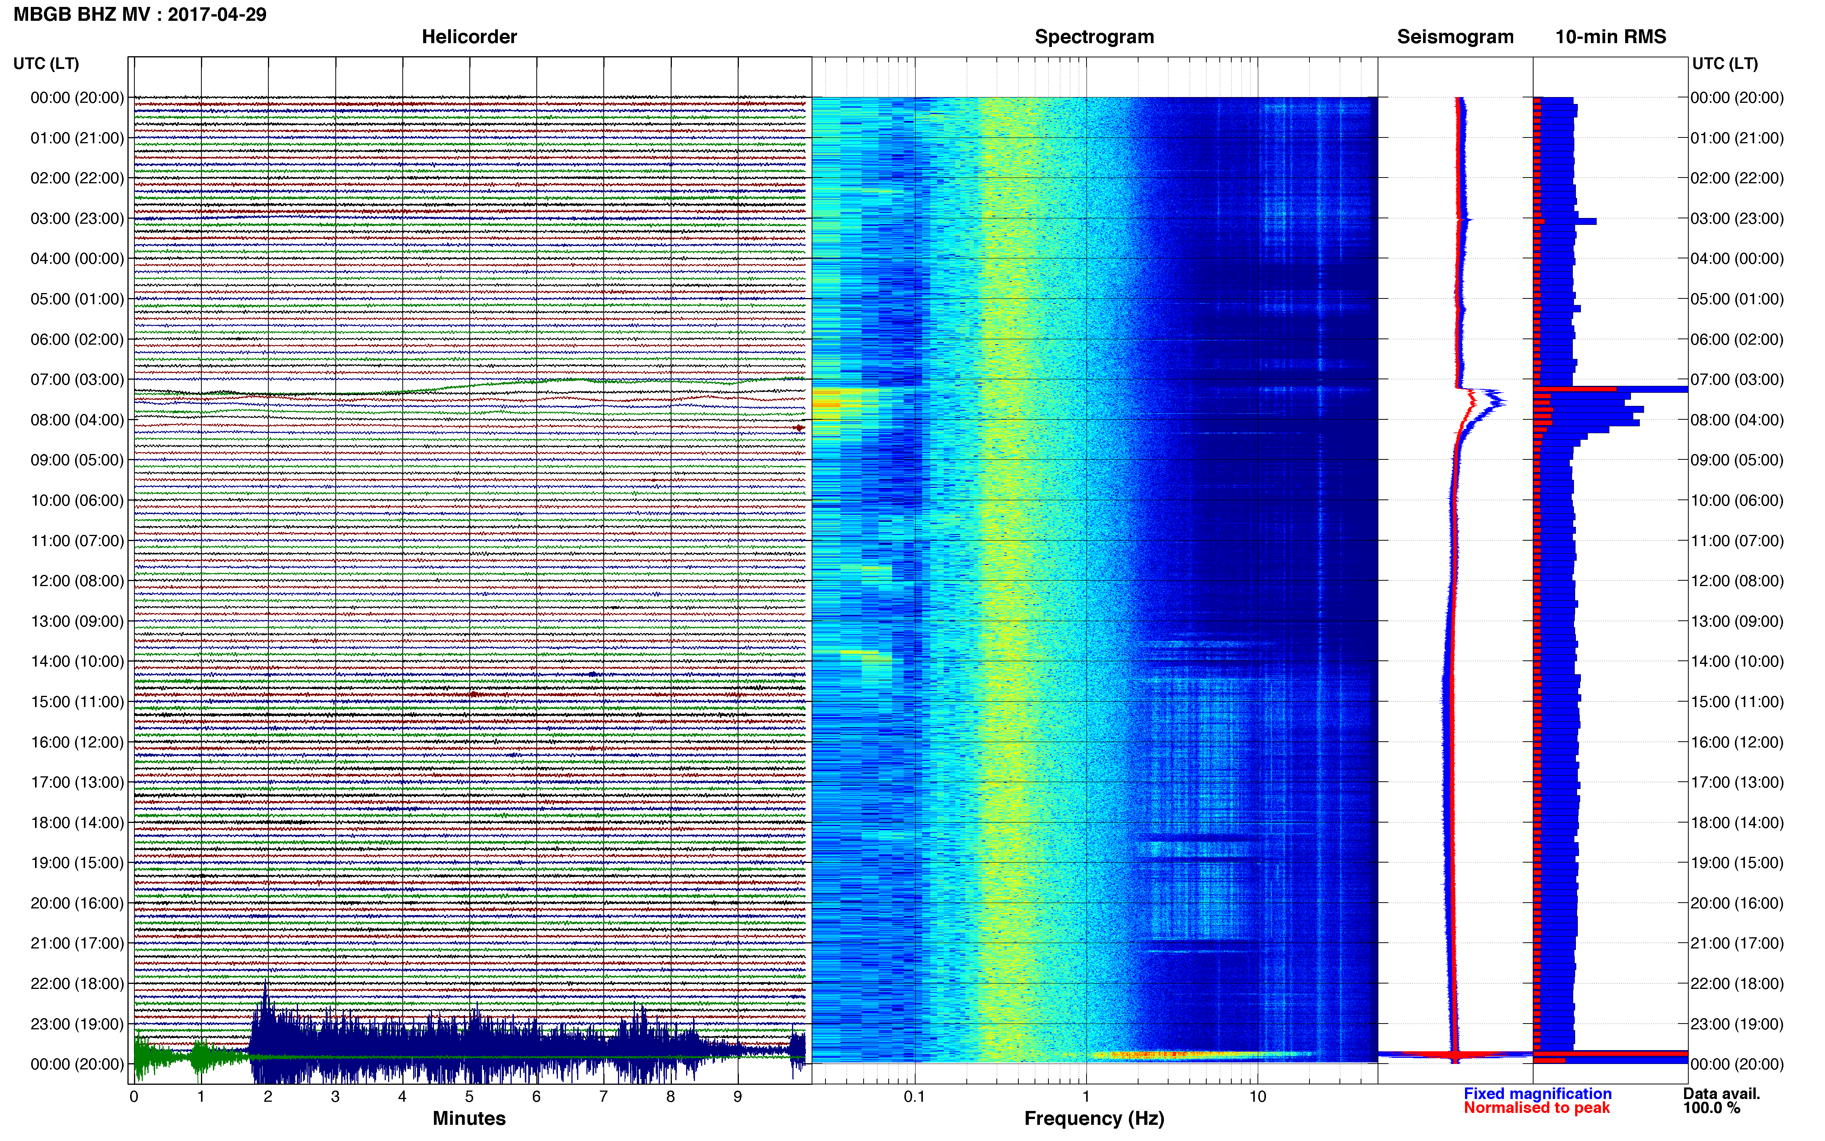Click the '10' frequency tick label

click(1257, 1096)
